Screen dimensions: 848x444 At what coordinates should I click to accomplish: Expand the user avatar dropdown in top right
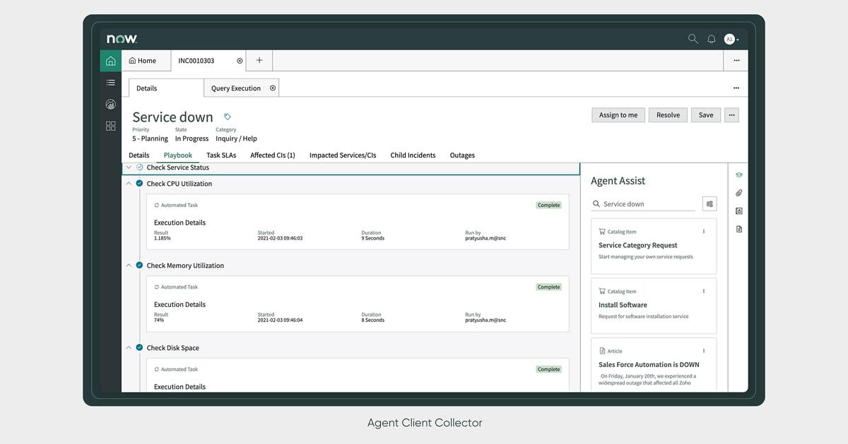[730, 39]
